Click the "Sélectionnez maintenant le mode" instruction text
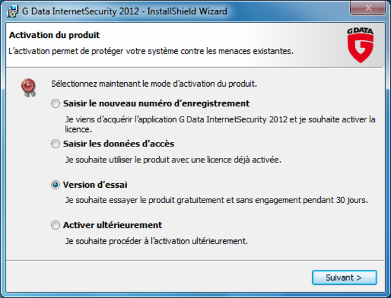Viewport: 391px width, 298px height. (x=154, y=83)
